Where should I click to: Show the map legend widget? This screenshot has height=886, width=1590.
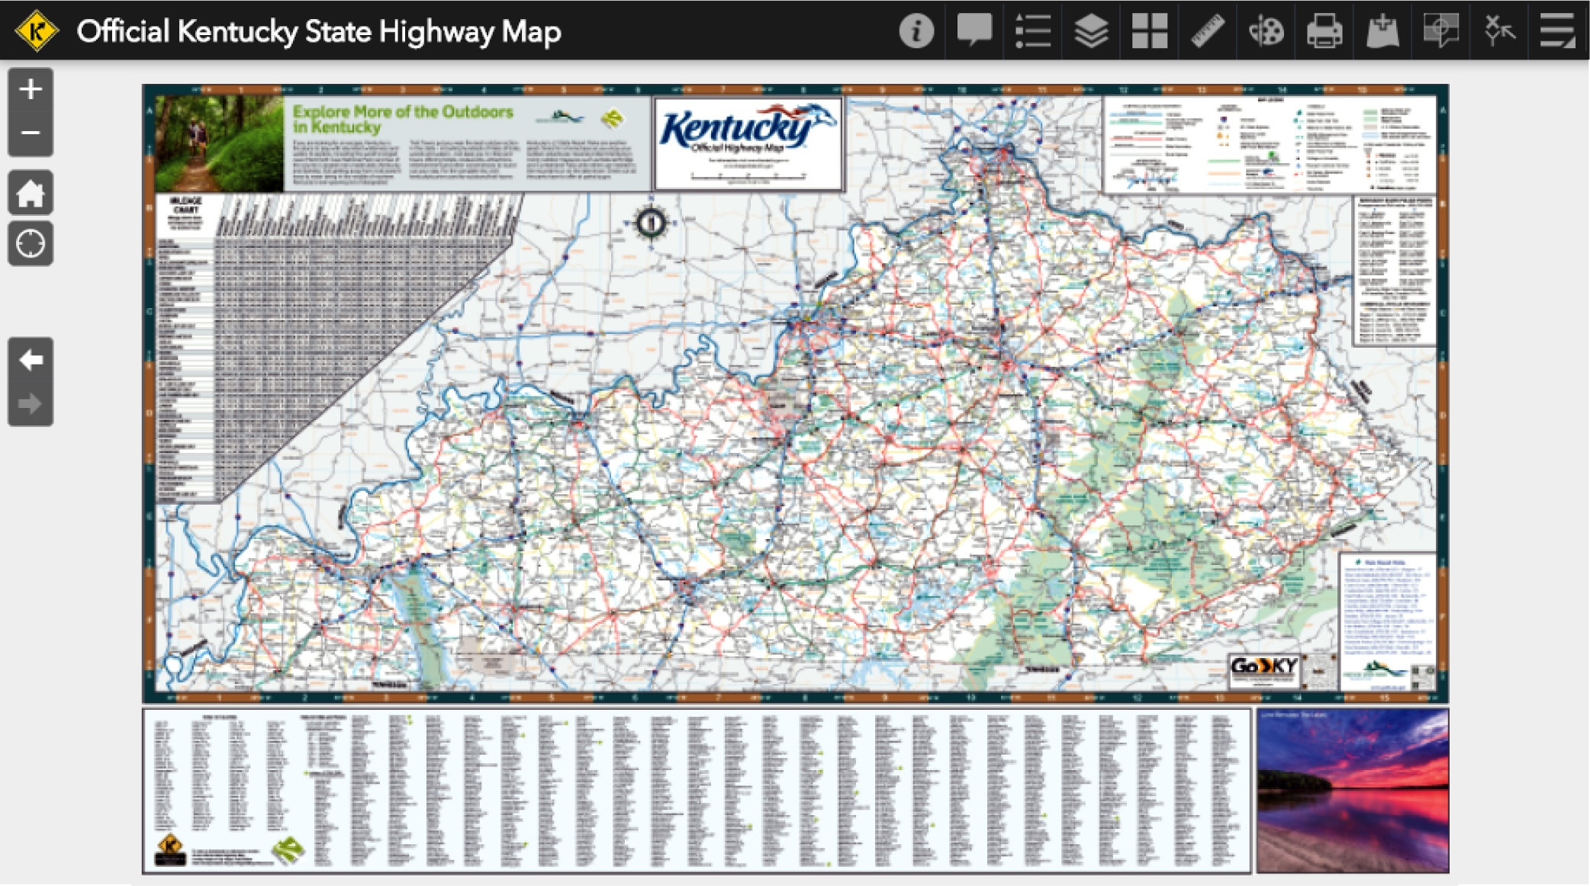1032,31
